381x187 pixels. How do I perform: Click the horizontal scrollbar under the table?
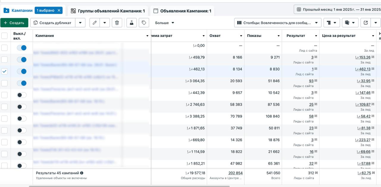coord(129,186)
